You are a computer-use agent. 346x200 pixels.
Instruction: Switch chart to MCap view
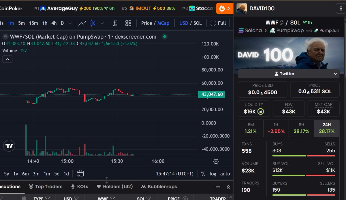163,23
